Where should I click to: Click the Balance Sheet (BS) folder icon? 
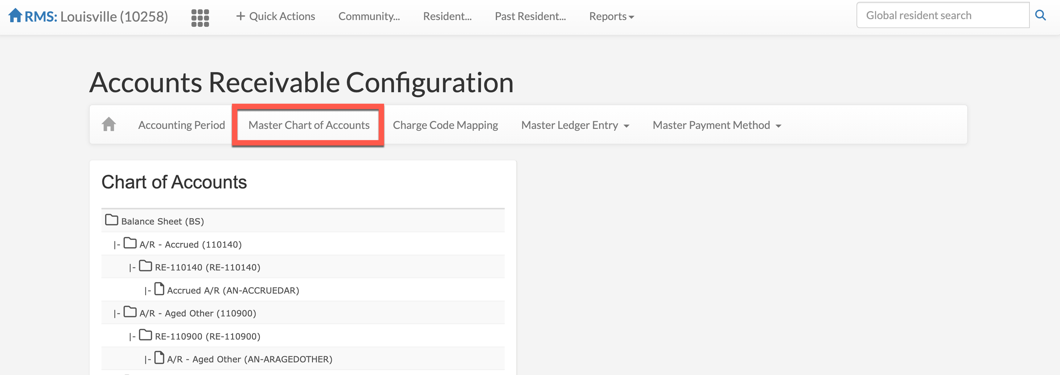tap(111, 220)
